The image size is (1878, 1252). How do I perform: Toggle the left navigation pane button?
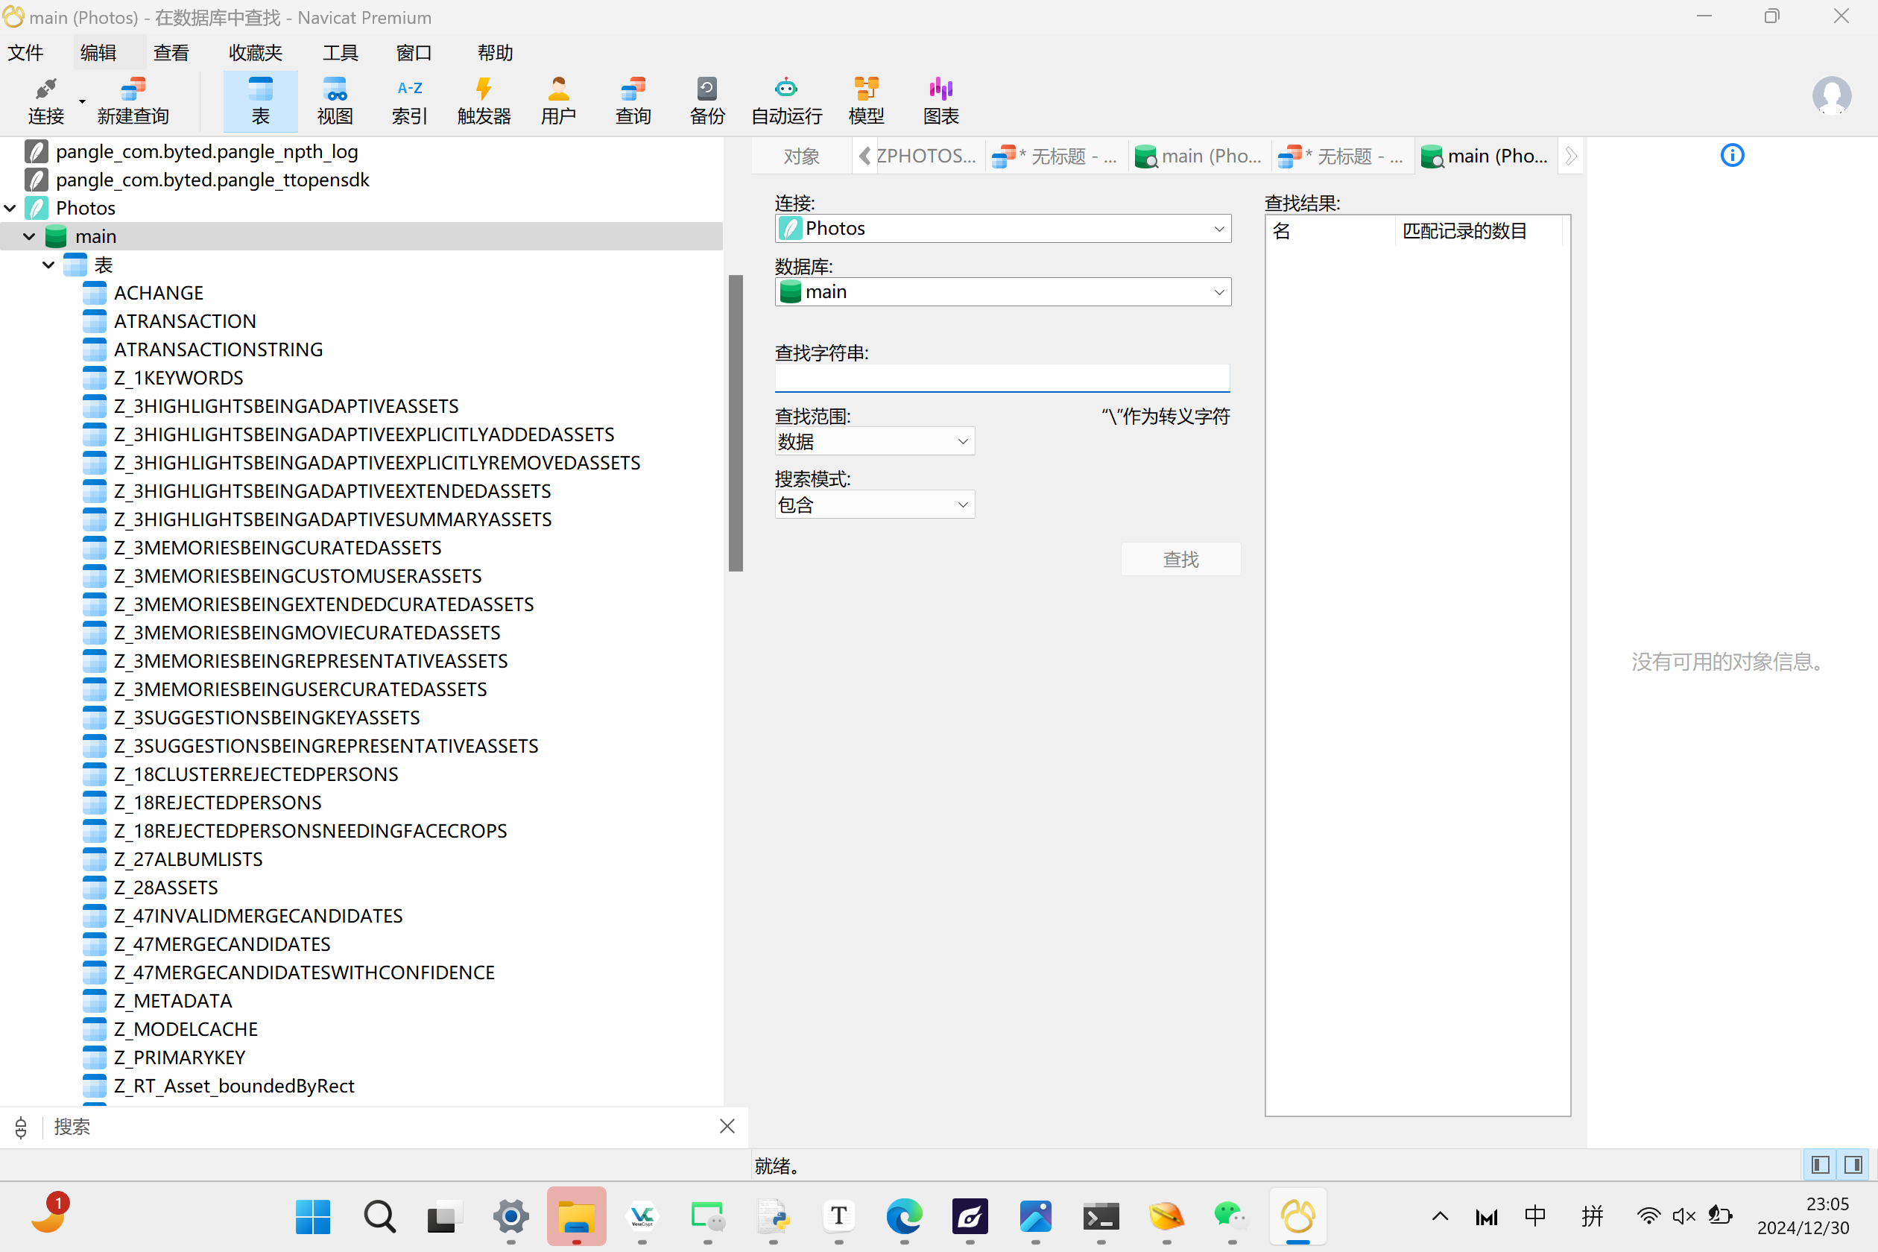tap(1821, 1165)
